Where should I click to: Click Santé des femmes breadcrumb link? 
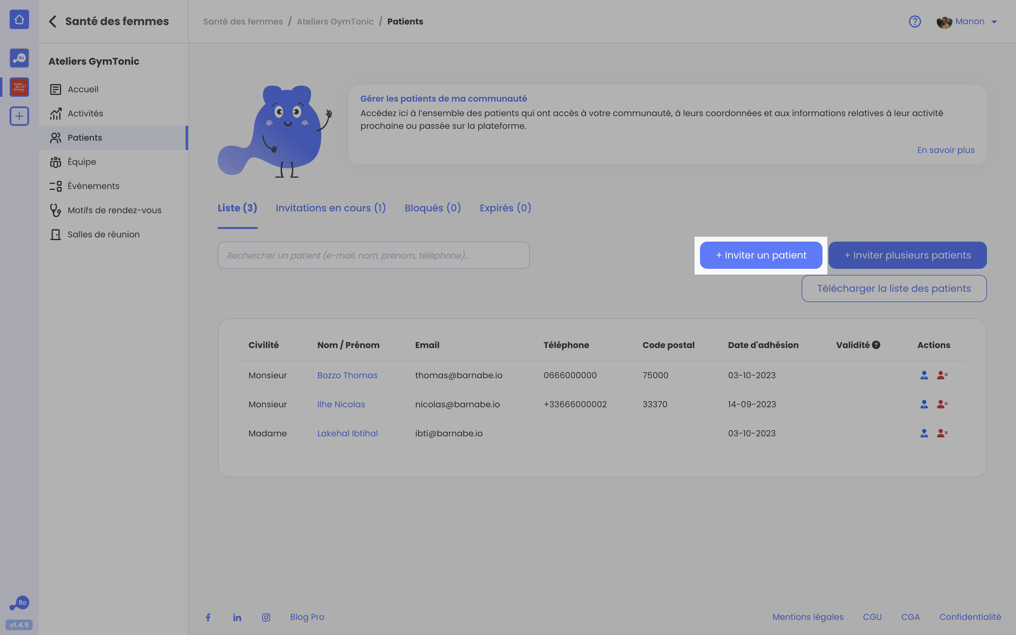243,21
